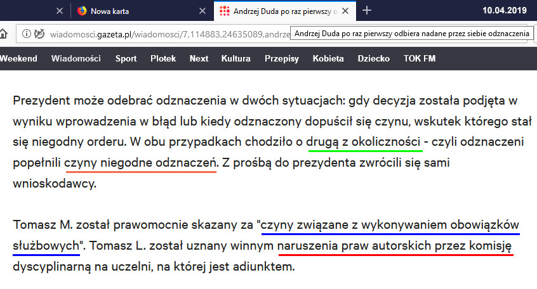Close the Nowa karta tab
Viewport: 537px width, 289px height.
(x=202, y=11)
